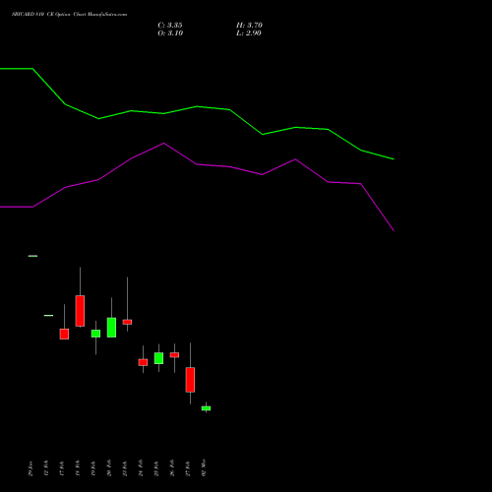Viewport: 492px width, 492px height.
Task: Click the long red candle above 27 Feb
Action: pos(190,380)
